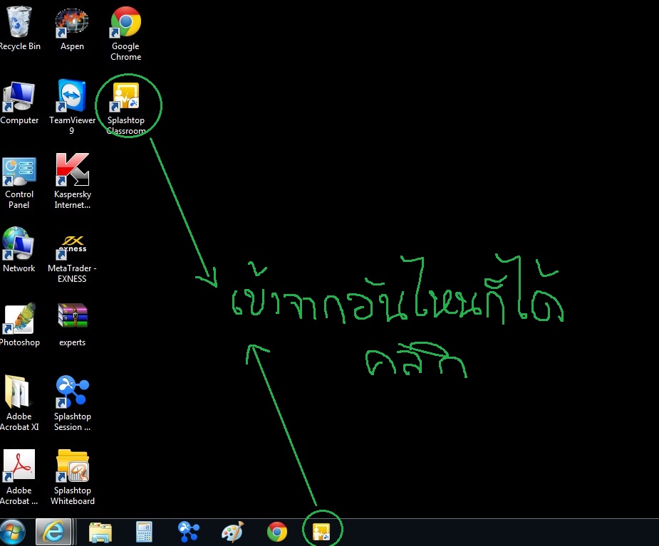Open Splashtop Session icon in taskbar

click(189, 532)
